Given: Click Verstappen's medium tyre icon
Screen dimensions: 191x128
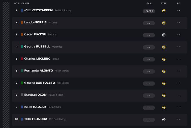Looking at the screenshot, I should point(164,11).
